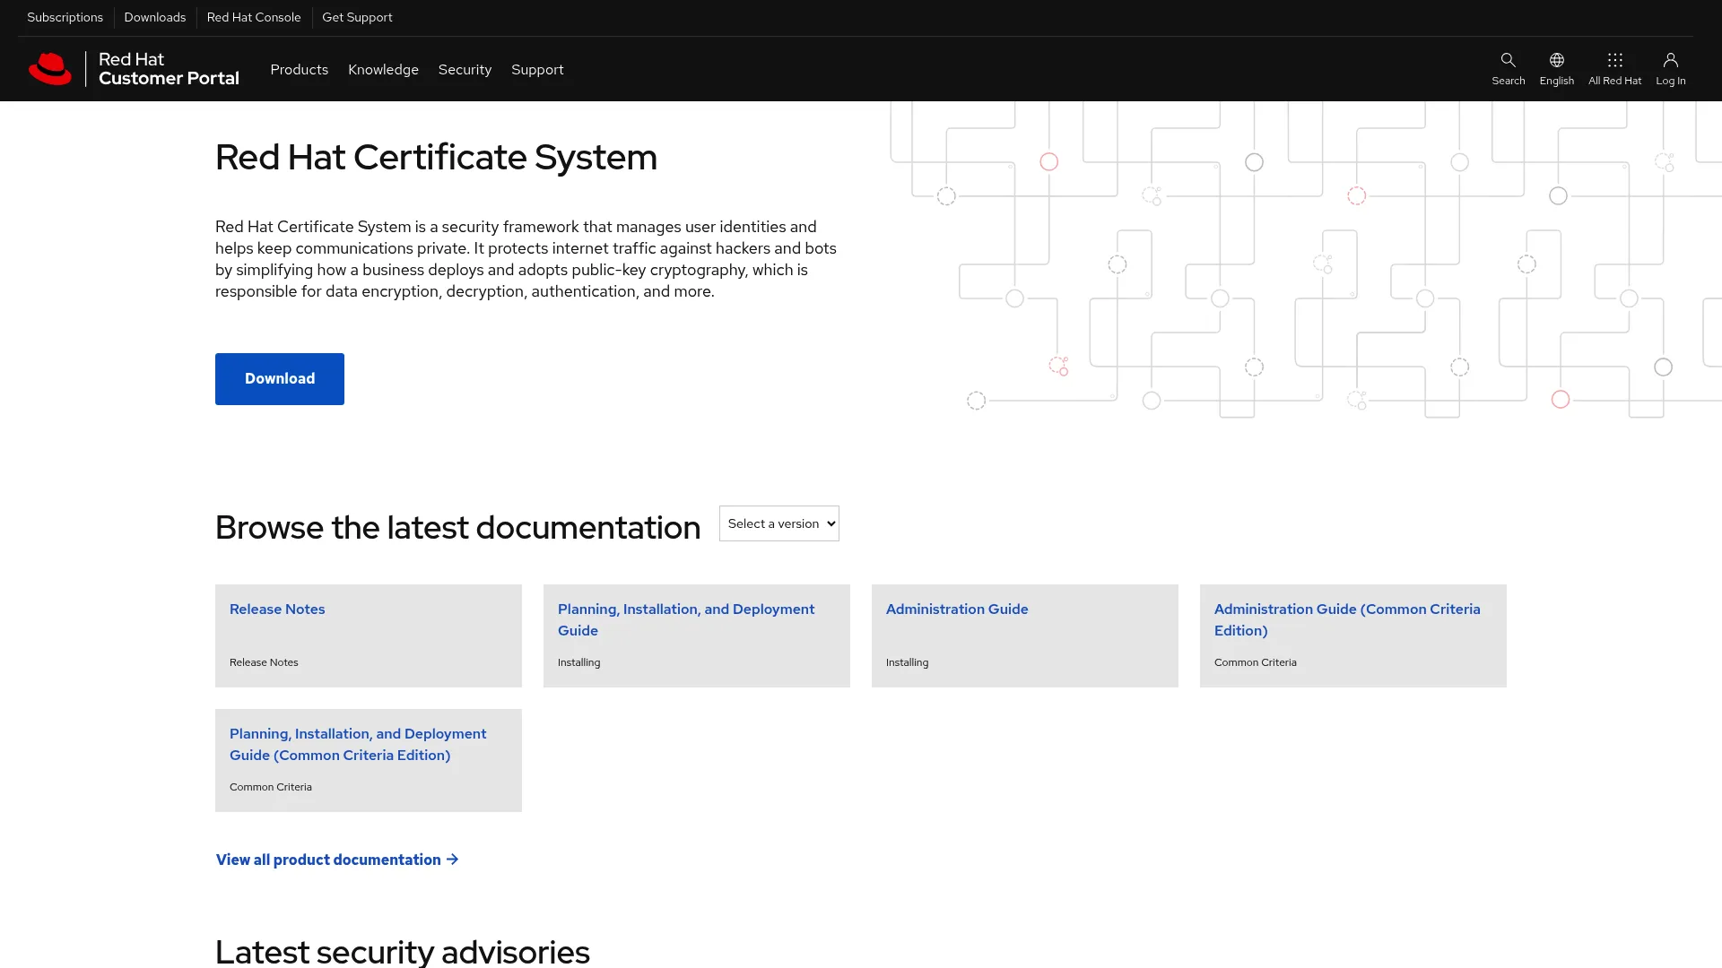The height and width of the screenshot is (968, 1722).
Task: Click the English language globe icon
Action: (1556, 60)
